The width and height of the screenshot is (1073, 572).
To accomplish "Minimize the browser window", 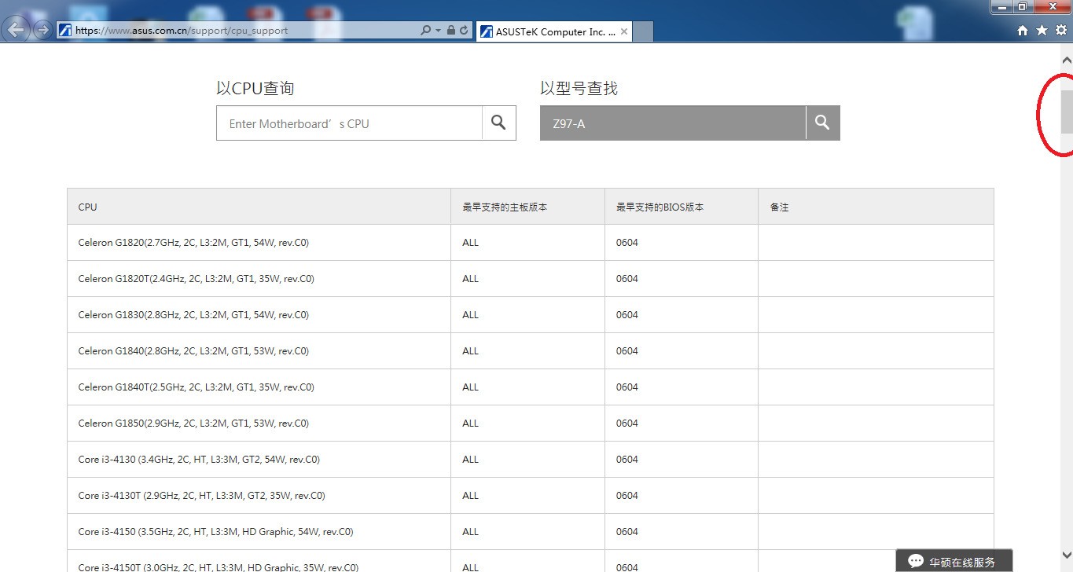I will [x=1001, y=6].
